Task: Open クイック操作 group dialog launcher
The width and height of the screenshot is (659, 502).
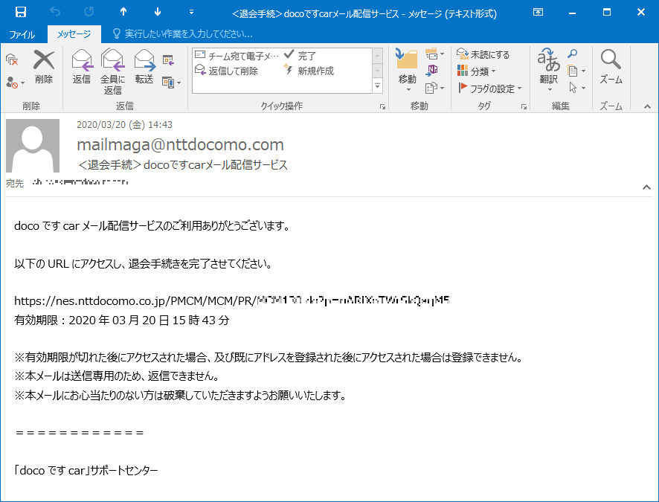Action: (x=382, y=106)
